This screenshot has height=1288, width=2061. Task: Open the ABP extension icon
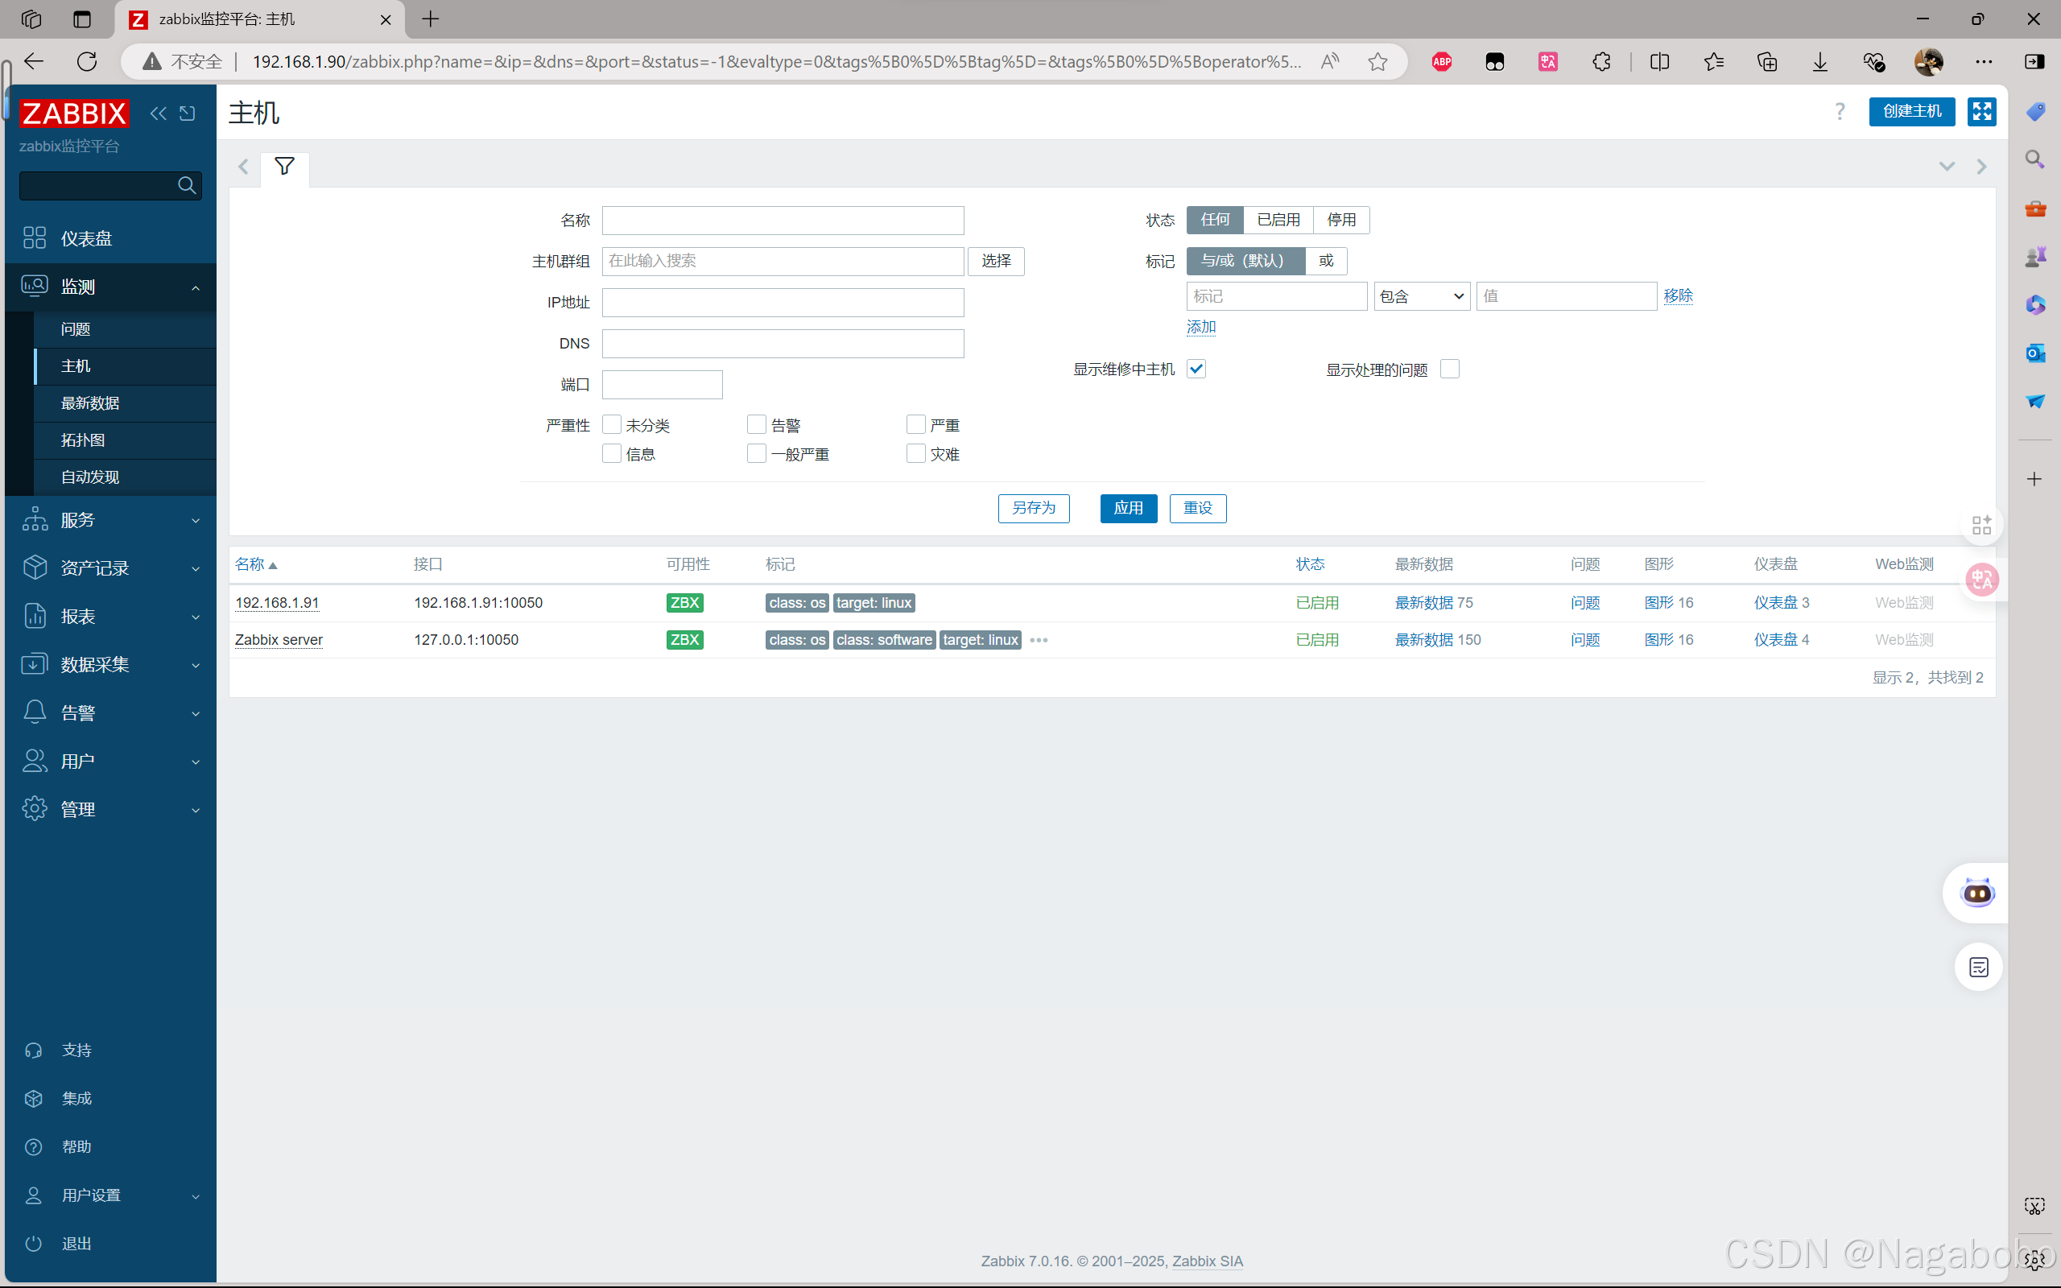click(x=1441, y=61)
